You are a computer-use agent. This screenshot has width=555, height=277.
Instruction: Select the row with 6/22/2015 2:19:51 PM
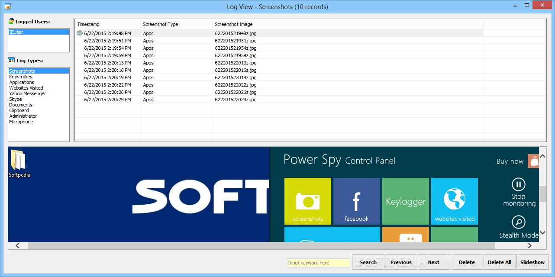(x=279, y=41)
